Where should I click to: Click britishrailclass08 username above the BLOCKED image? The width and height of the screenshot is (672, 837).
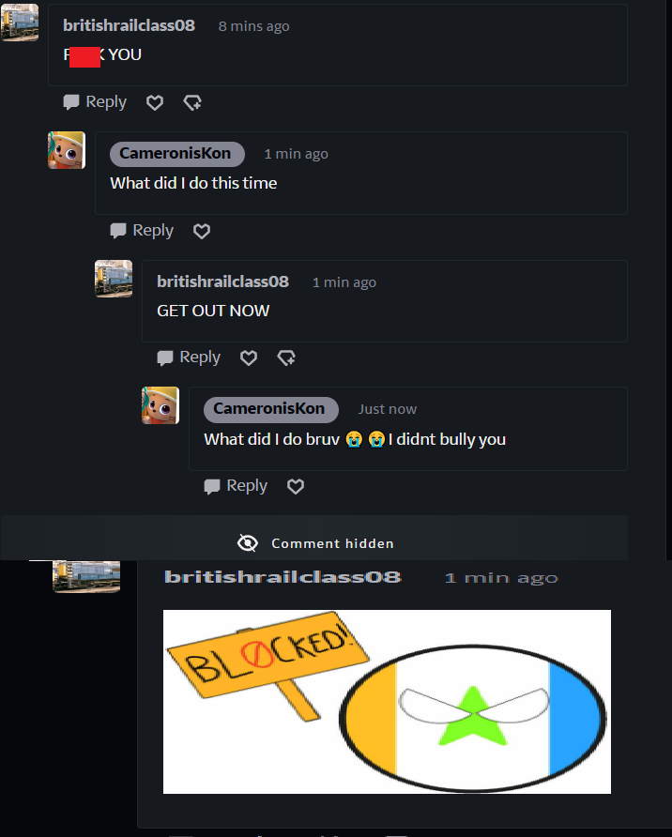pyautogui.click(x=283, y=577)
